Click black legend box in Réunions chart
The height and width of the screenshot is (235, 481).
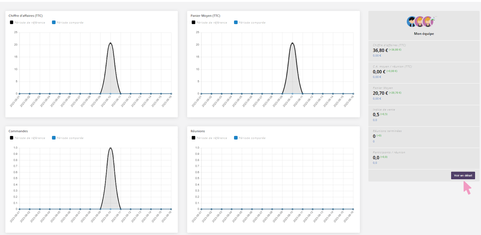pos(193,138)
